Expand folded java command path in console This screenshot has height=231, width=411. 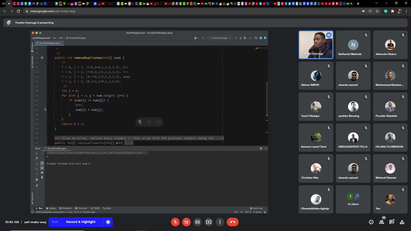(97, 153)
